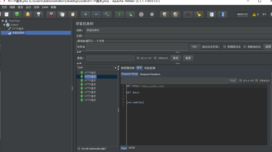Enable the 仅成功日志 checkbox

(x=245, y=47)
